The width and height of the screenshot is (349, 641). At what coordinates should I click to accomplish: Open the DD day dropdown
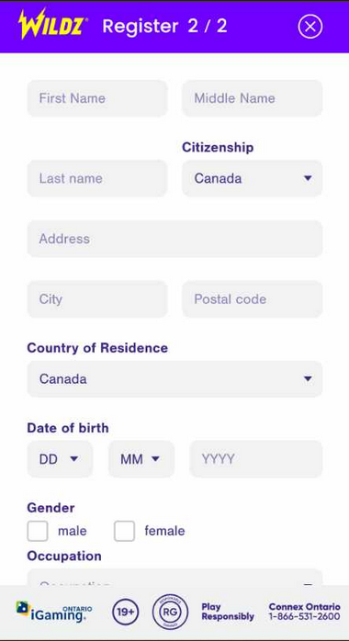click(60, 459)
